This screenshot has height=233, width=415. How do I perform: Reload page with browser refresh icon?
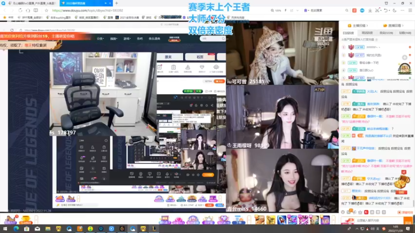coord(20,10)
